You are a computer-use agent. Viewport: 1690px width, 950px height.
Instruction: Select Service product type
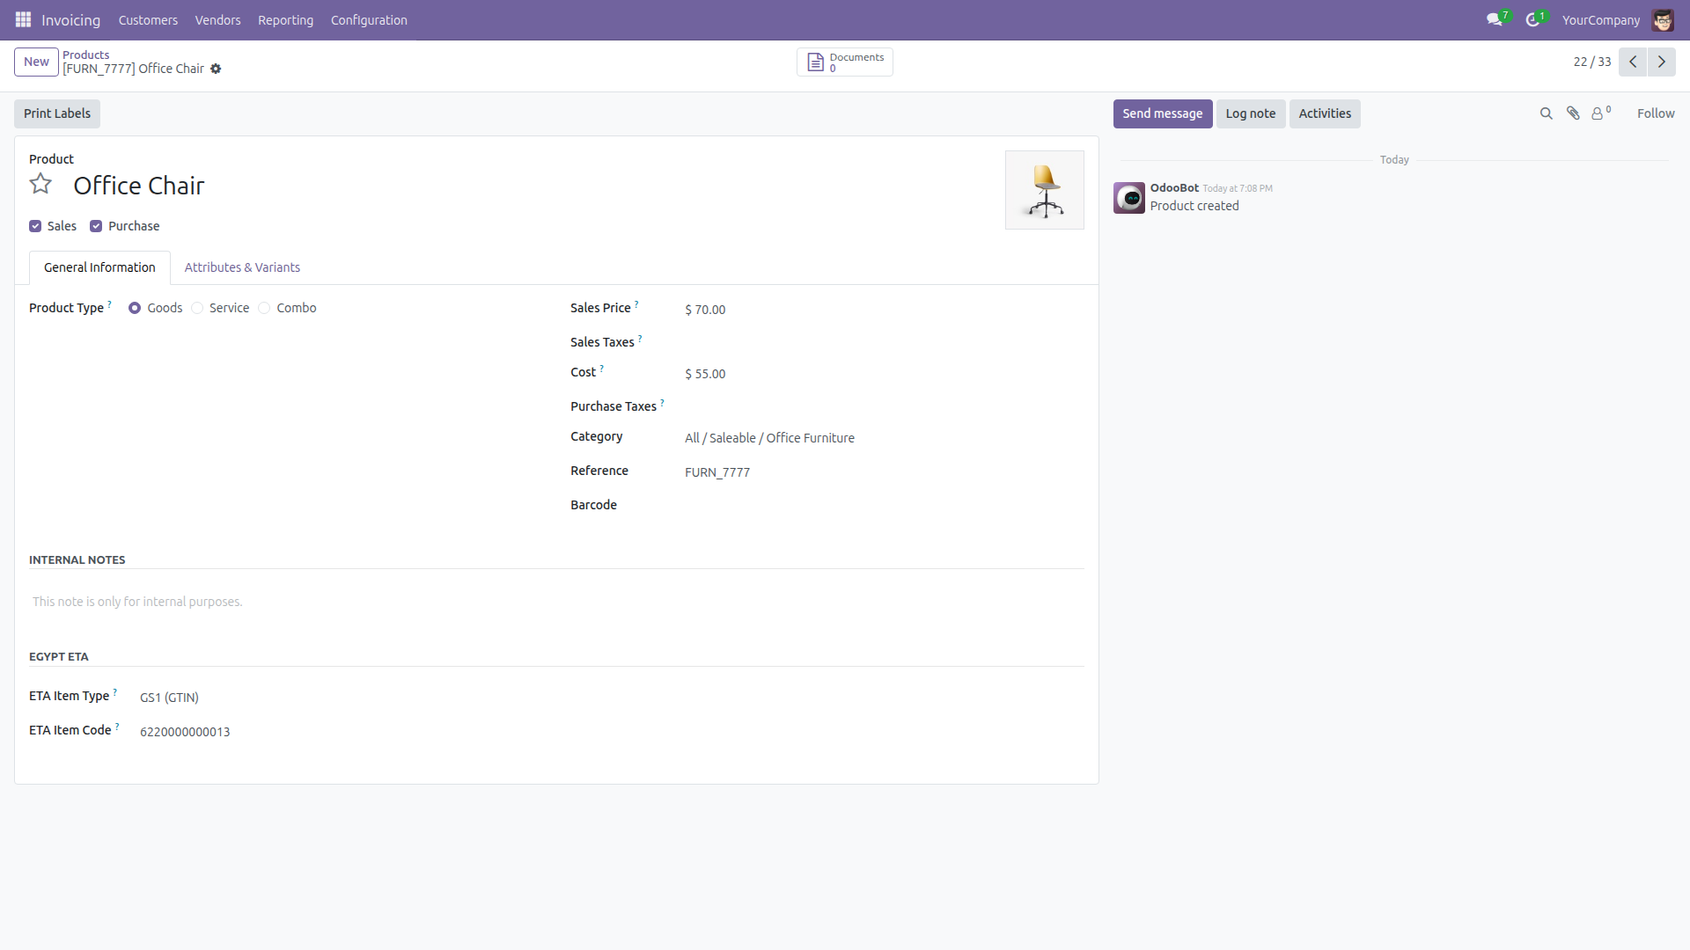click(x=197, y=308)
